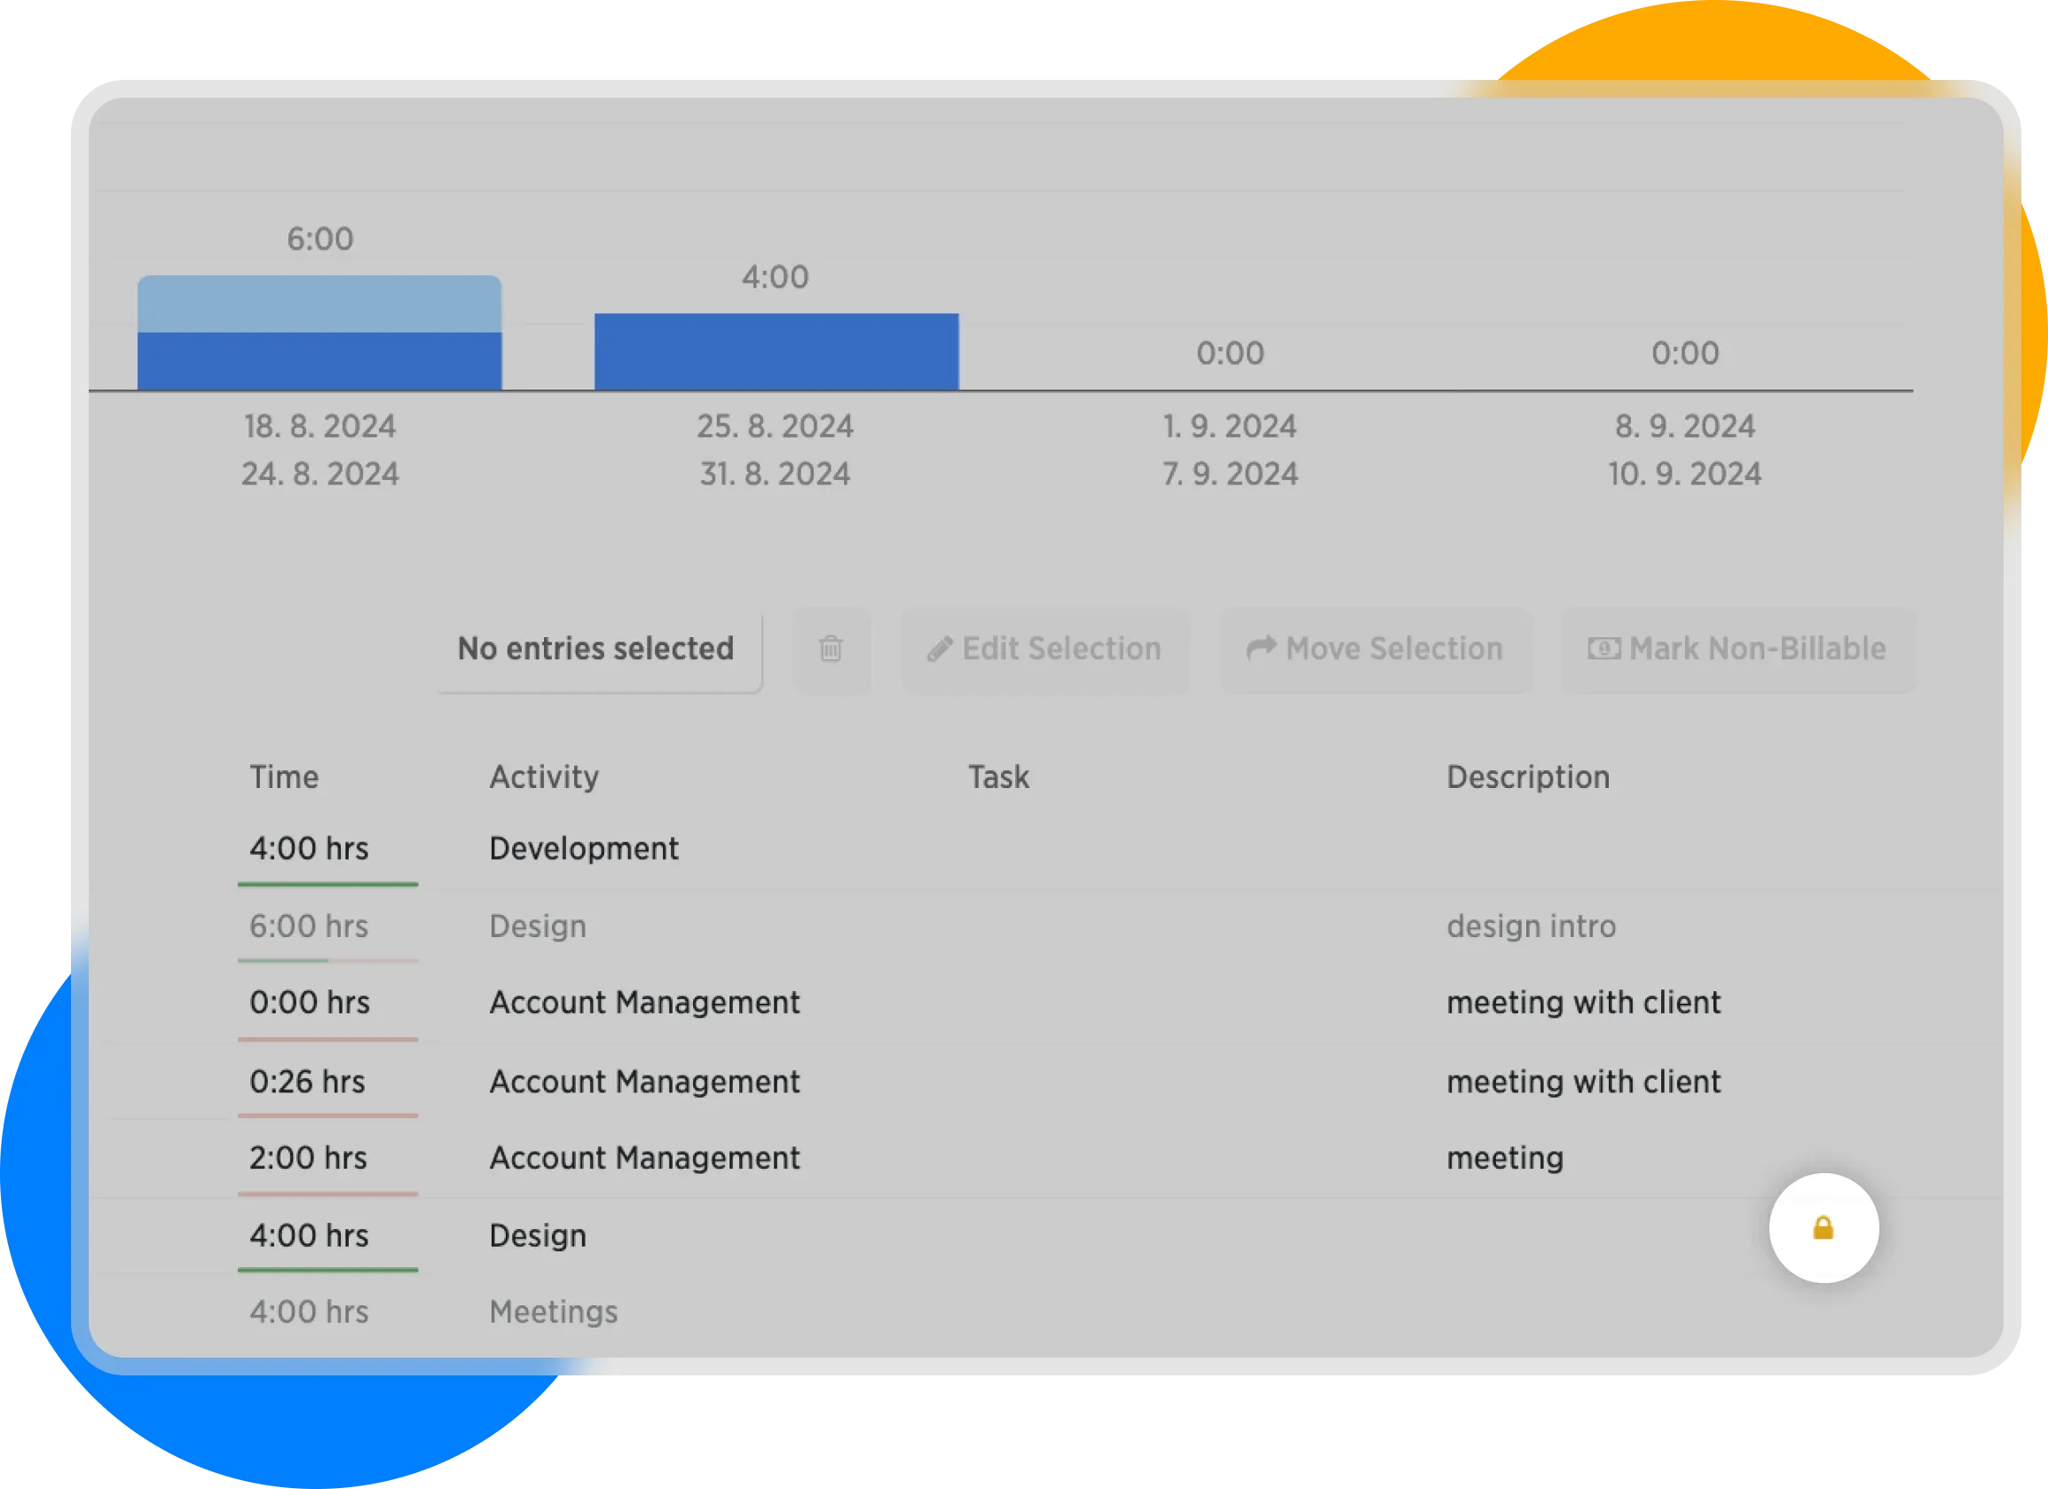Click the Activity column header
This screenshot has height=1489, width=2048.
[544, 777]
